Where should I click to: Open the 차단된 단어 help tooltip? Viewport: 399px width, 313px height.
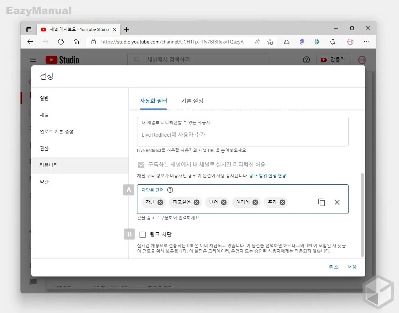tap(170, 190)
